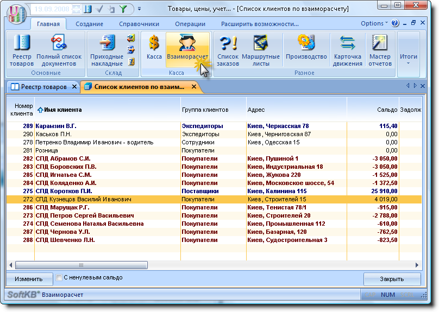The height and width of the screenshot is (312, 439).
Task: Select client СПД Шевченко Л.Н.
Action: [x=214, y=240]
